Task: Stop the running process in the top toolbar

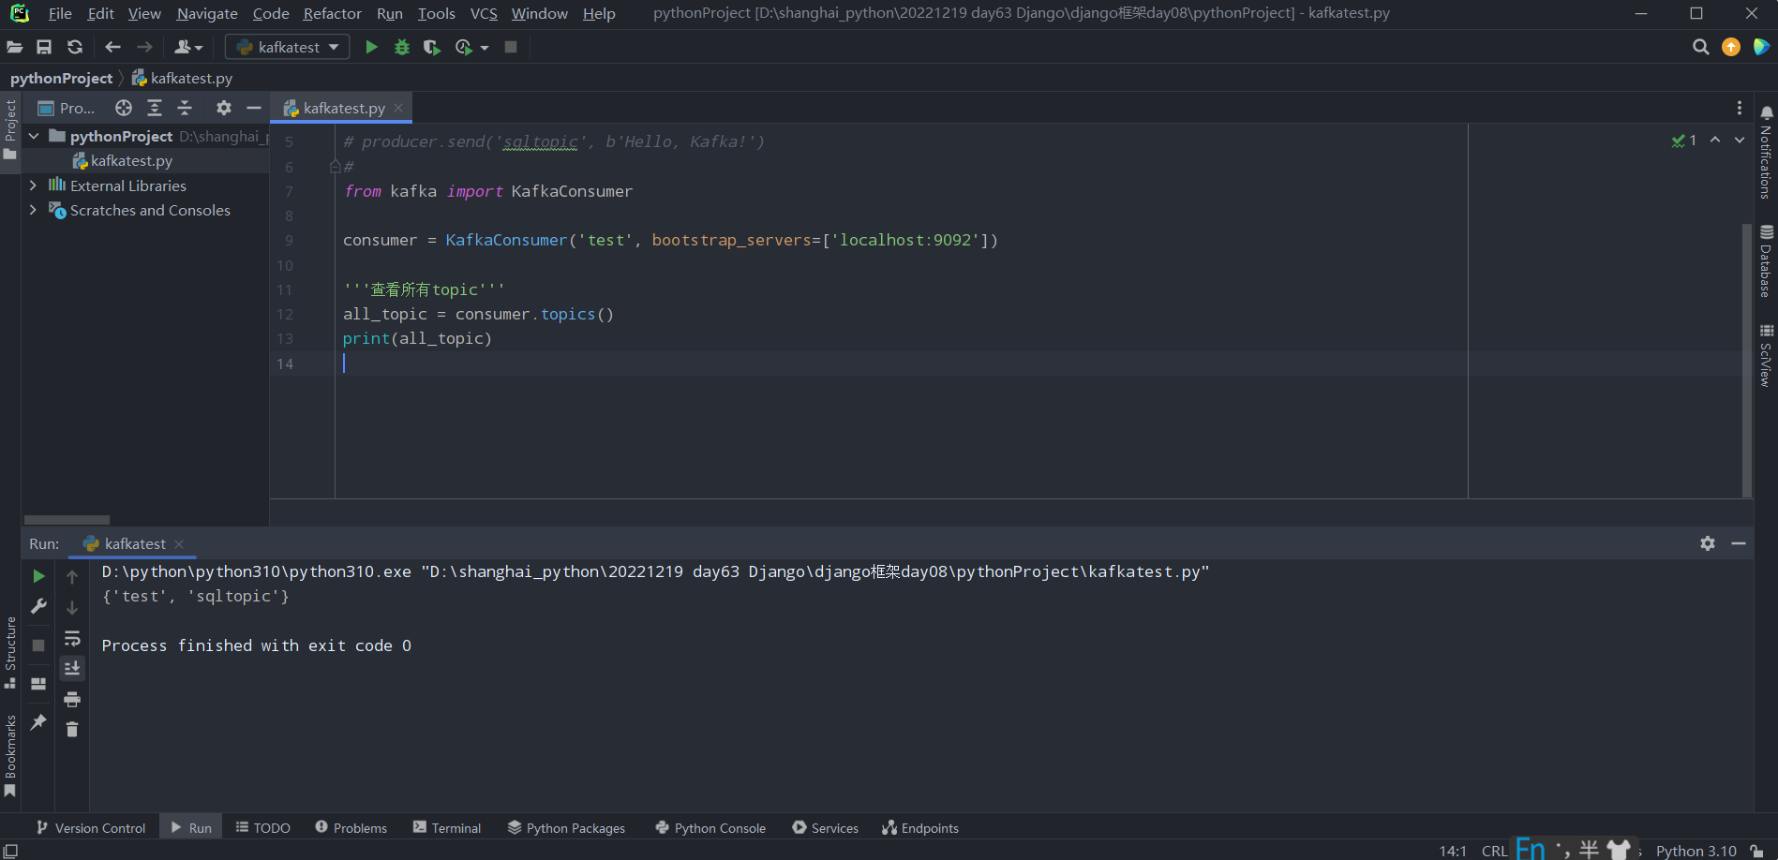Action: pos(511,47)
